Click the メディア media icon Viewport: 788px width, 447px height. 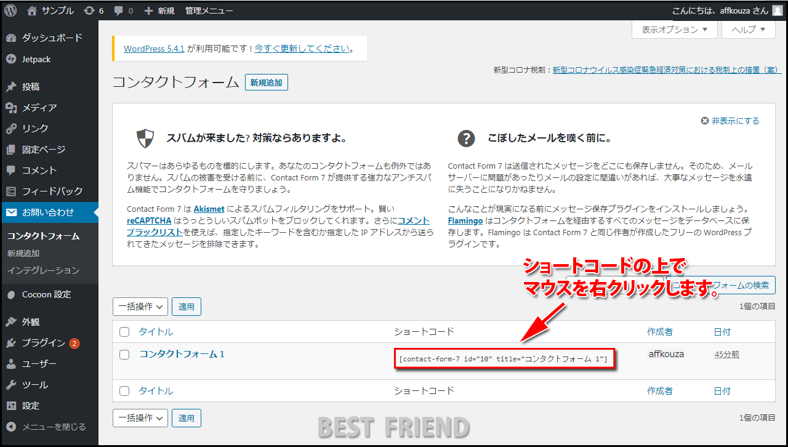tap(11, 108)
